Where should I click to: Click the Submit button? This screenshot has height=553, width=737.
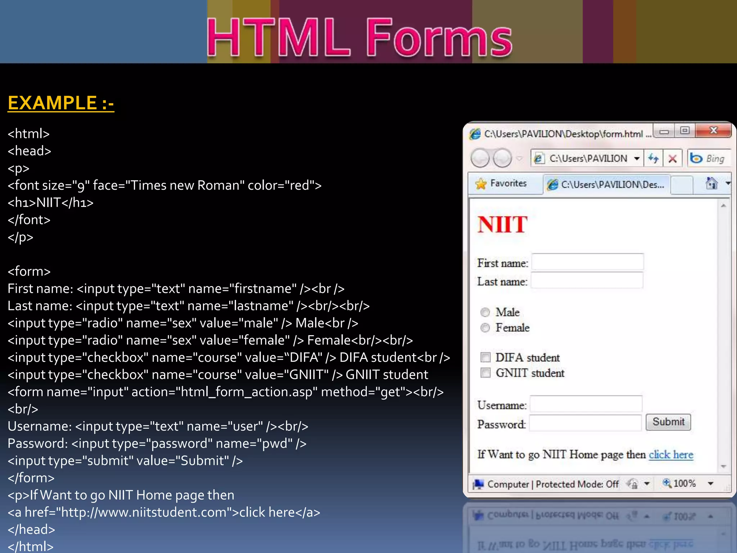[668, 422]
